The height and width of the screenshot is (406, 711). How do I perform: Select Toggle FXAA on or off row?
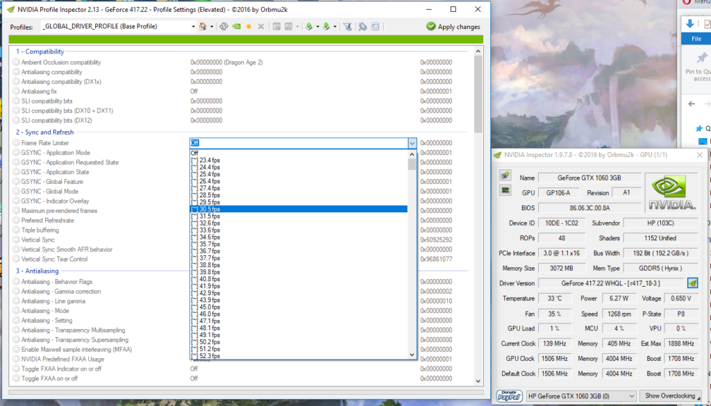click(x=240, y=378)
